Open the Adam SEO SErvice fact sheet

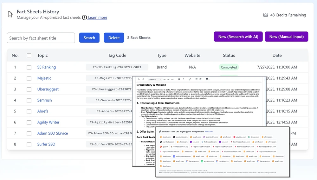[53, 133]
